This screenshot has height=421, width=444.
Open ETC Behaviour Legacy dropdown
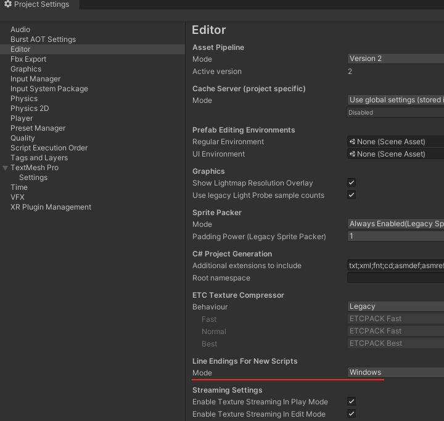coord(395,306)
